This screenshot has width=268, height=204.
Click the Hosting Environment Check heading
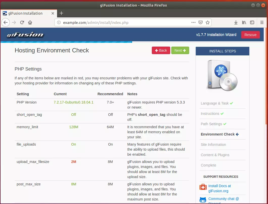tap(52, 50)
